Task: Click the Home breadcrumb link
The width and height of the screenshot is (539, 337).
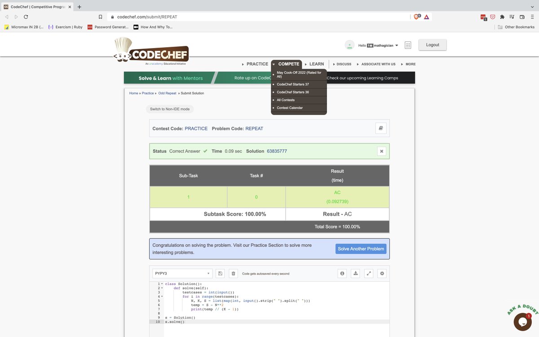Action: (133, 93)
